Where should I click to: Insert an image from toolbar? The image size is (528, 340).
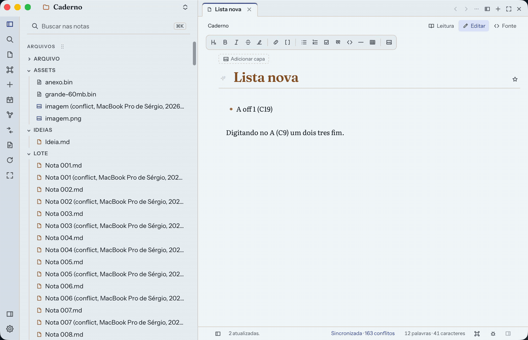coord(389,42)
